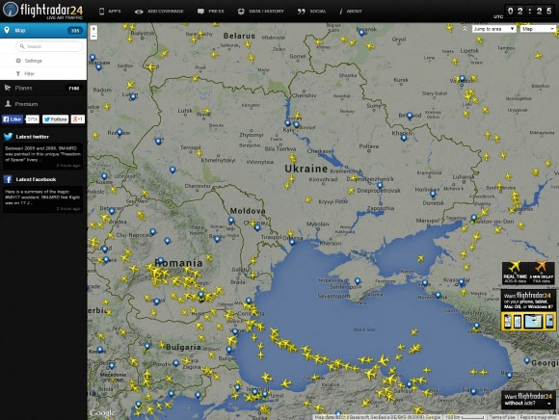The height and width of the screenshot is (420, 559).
Task: Click the Latest Facebook icon
Action: (x=8, y=179)
